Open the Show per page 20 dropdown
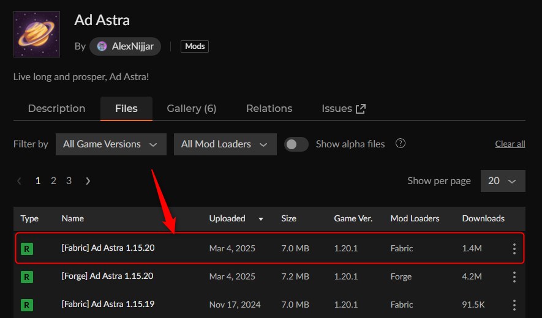 tap(503, 181)
